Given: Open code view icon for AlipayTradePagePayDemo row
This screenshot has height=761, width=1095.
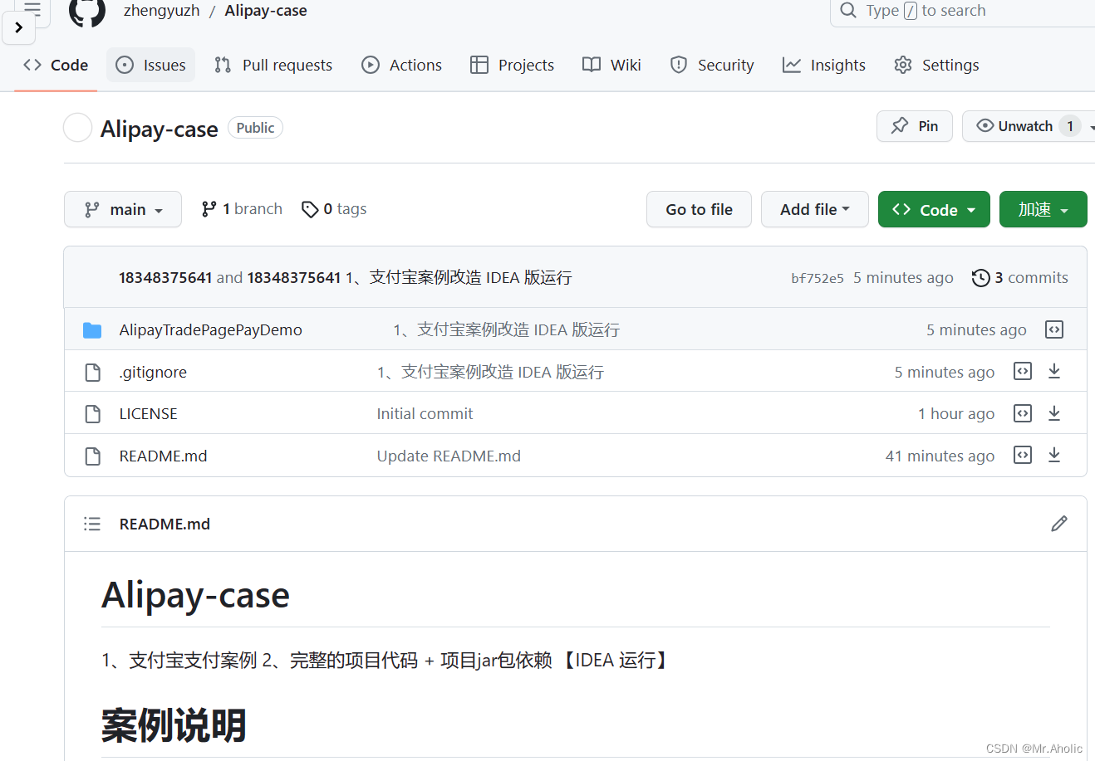Looking at the screenshot, I should tap(1054, 329).
